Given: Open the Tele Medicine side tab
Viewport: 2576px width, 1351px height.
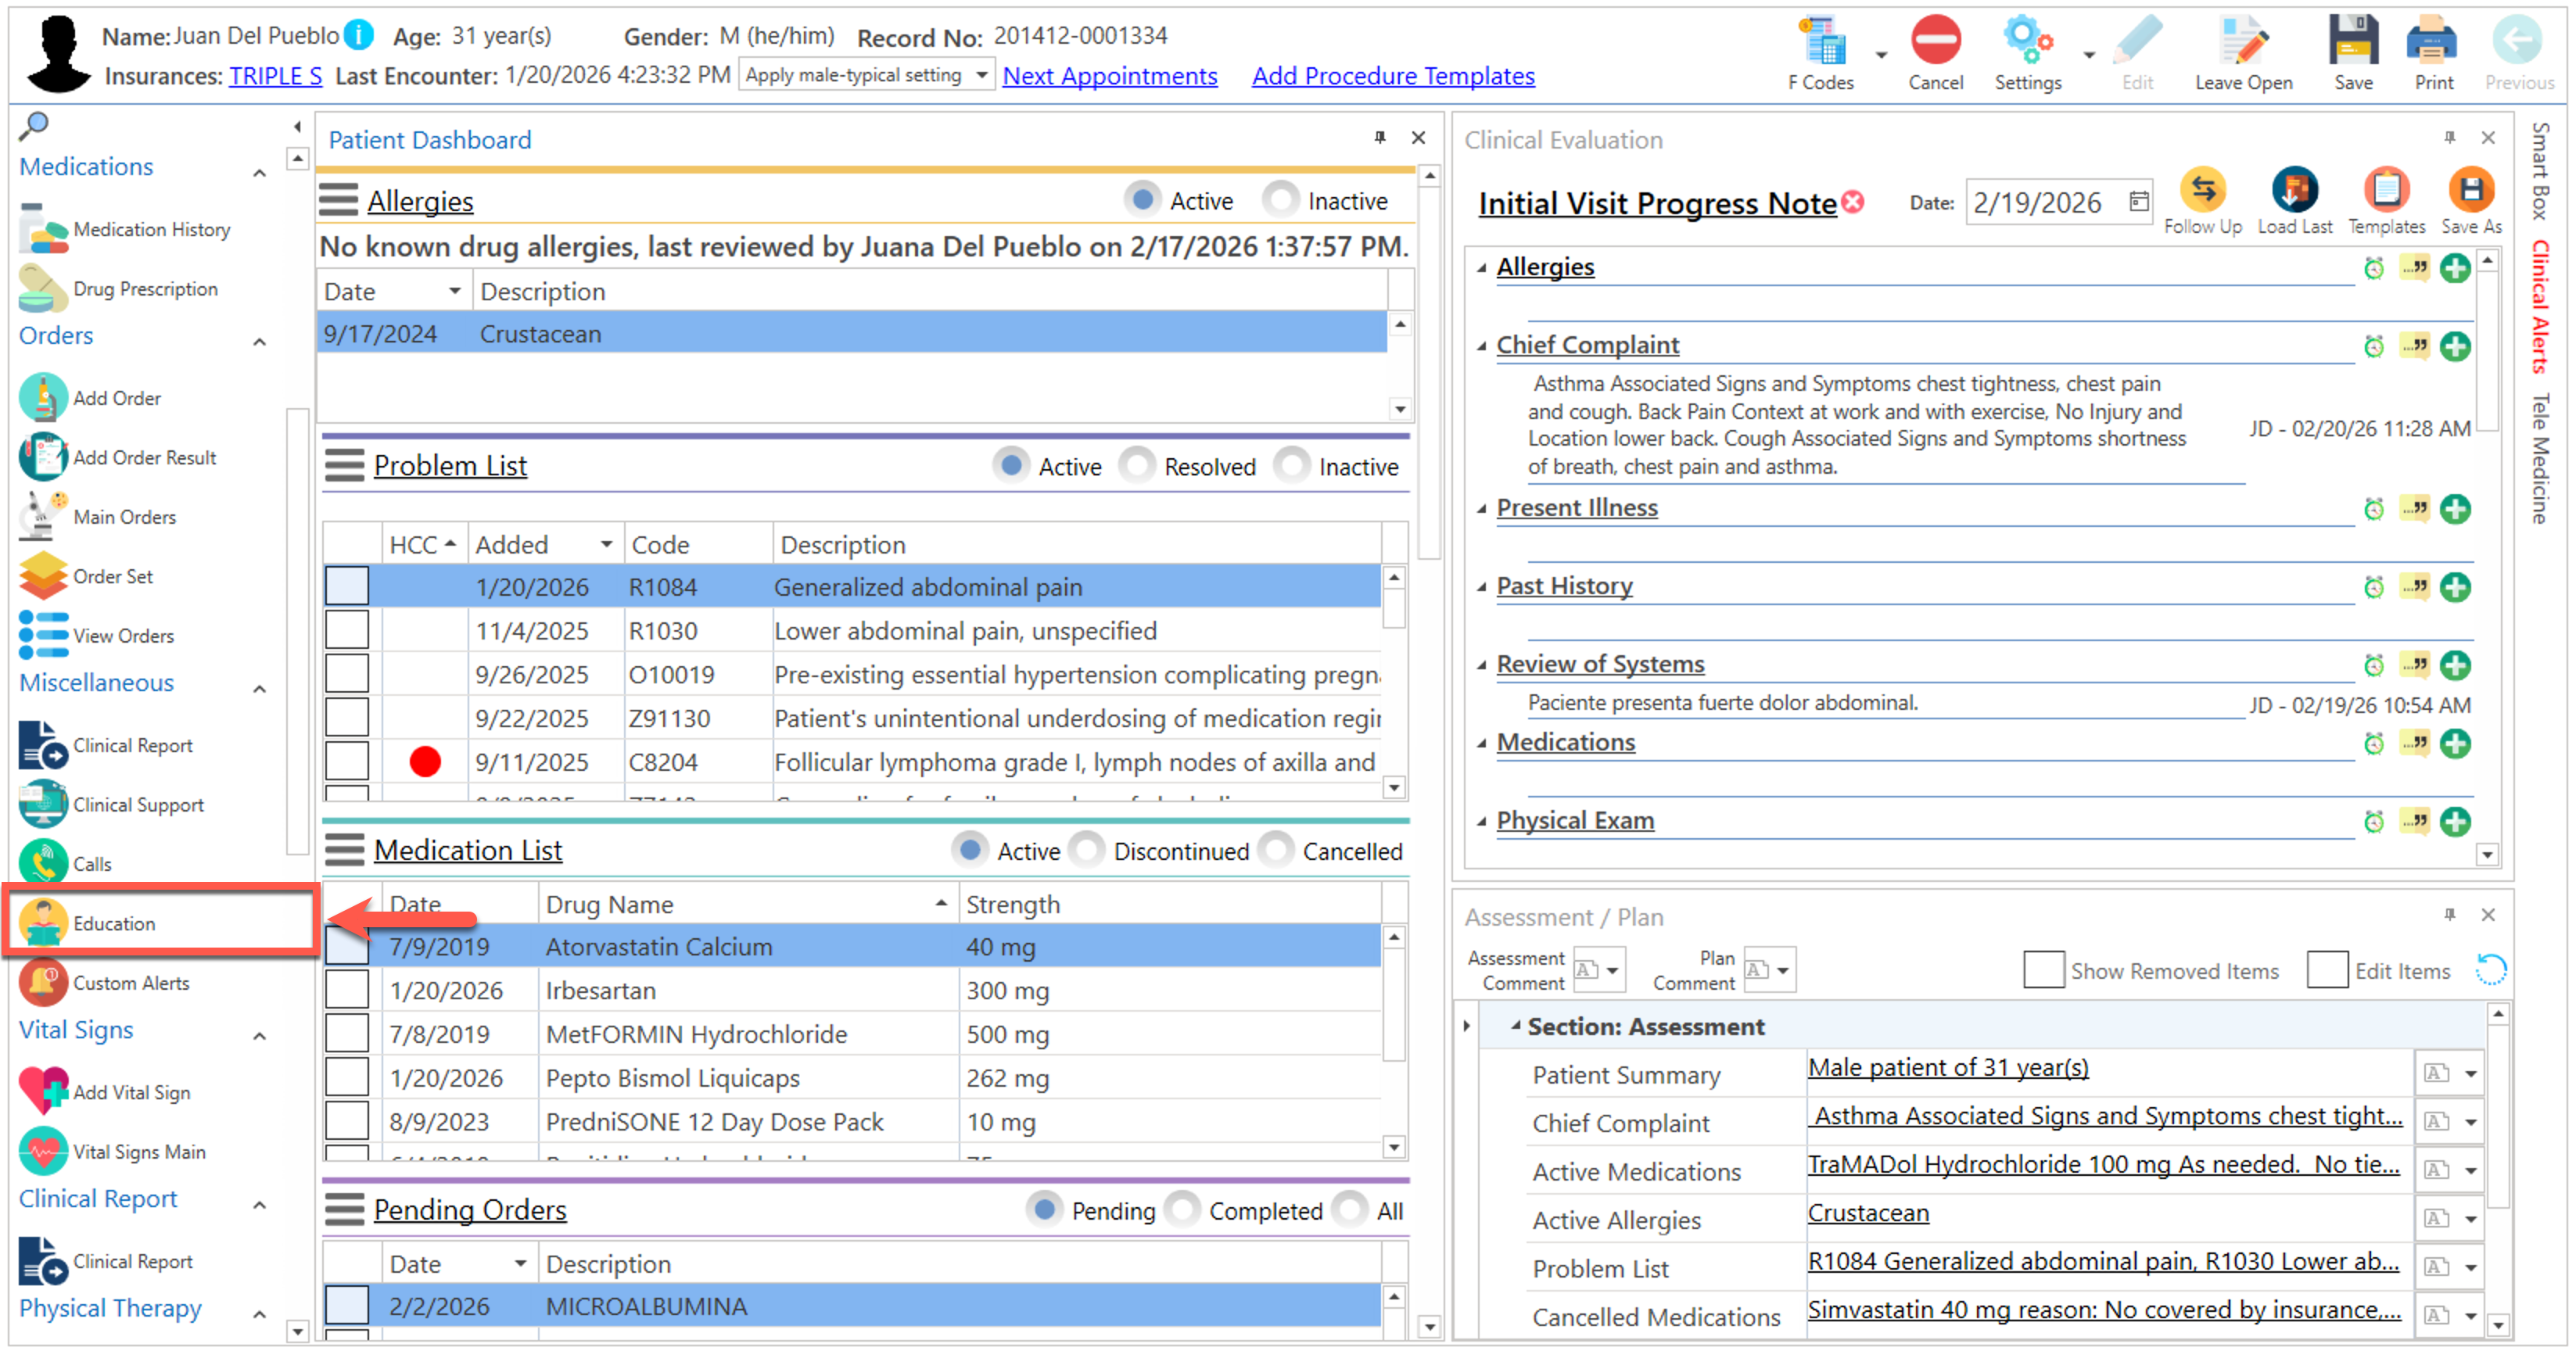Looking at the screenshot, I should pyautogui.click(x=2540, y=458).
